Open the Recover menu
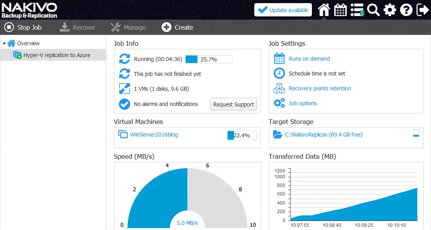431x230 pixels. click(78, 27)
